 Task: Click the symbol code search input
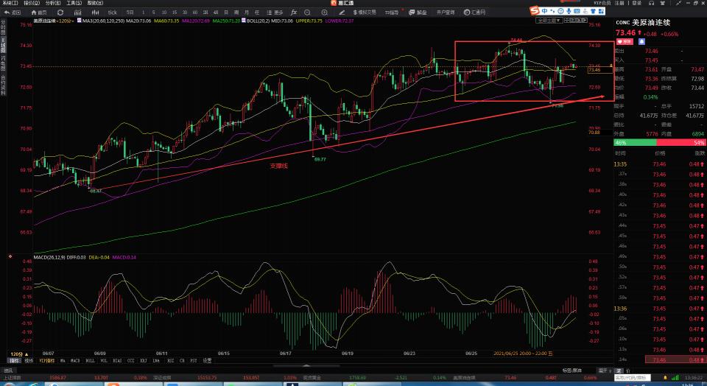(x=632, y=377)
